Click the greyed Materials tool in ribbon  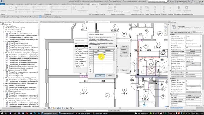[11, 8]
